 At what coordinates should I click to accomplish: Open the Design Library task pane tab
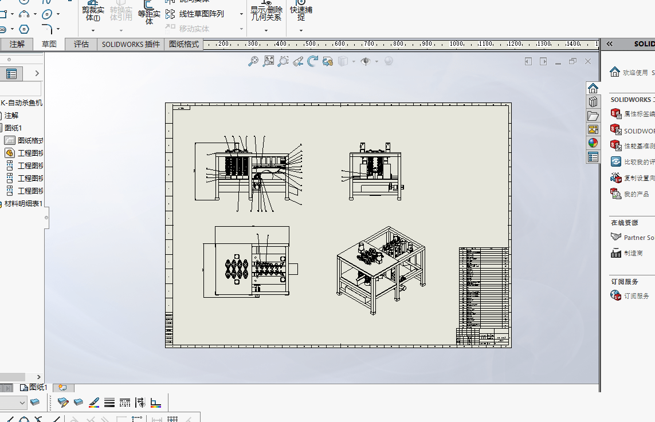[593, 102]
